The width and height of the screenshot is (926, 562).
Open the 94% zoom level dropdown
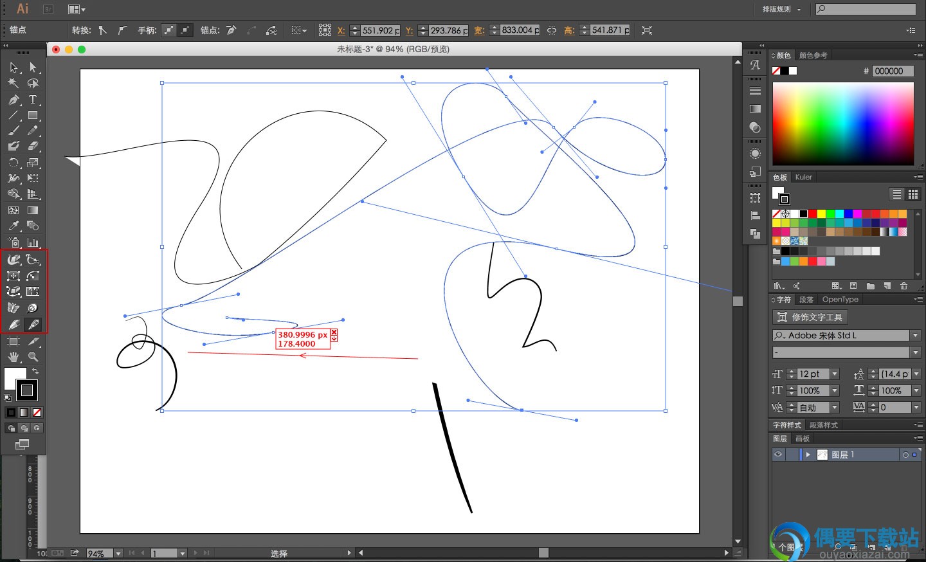(118, 553)
